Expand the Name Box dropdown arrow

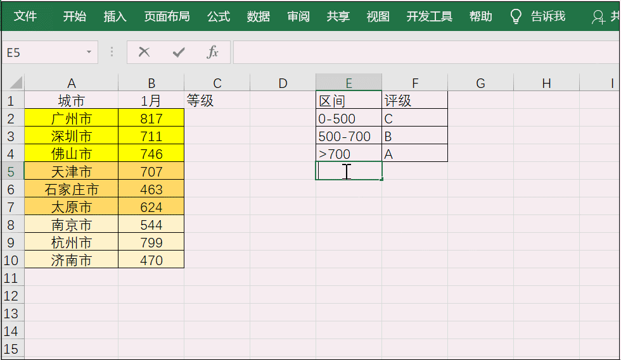tap(89, 53)
